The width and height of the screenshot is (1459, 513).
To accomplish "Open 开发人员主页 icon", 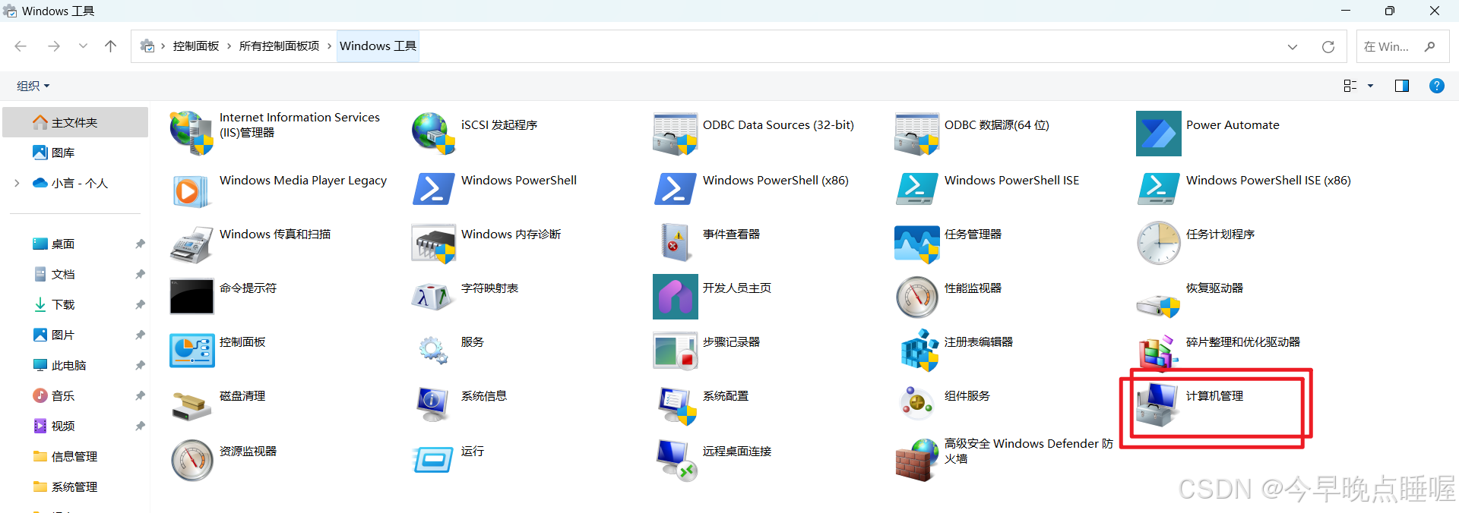I will pos(675,297).
